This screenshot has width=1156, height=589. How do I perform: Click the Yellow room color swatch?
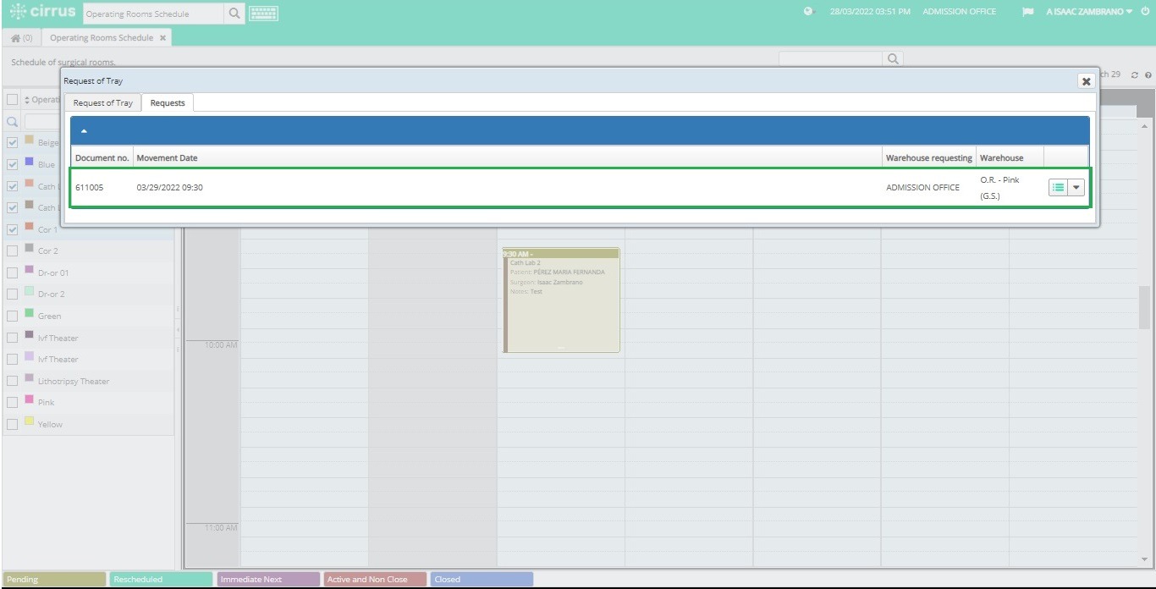pyautogui.click(x=30, y=422)
